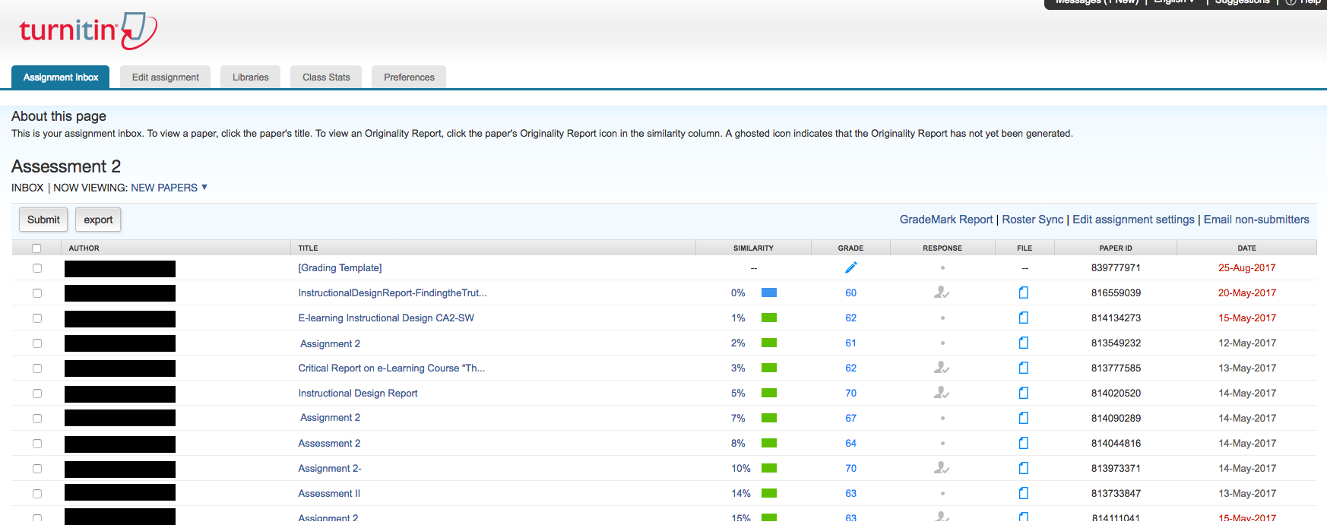This screenshot has height=528, width=1327.
Task: Go to the Libraries tab
Action: click(x=251, y=77)
